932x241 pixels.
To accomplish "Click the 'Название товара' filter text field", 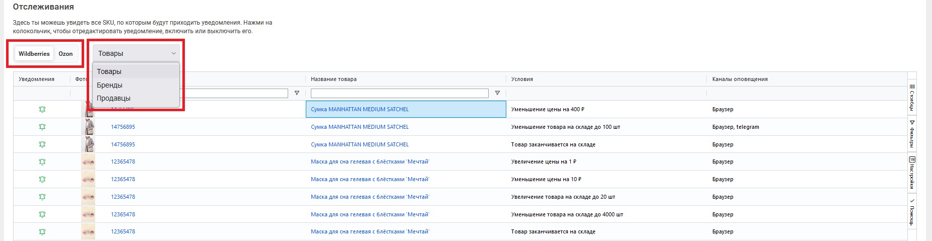I will pyautogui.click(x=399, y=93).
